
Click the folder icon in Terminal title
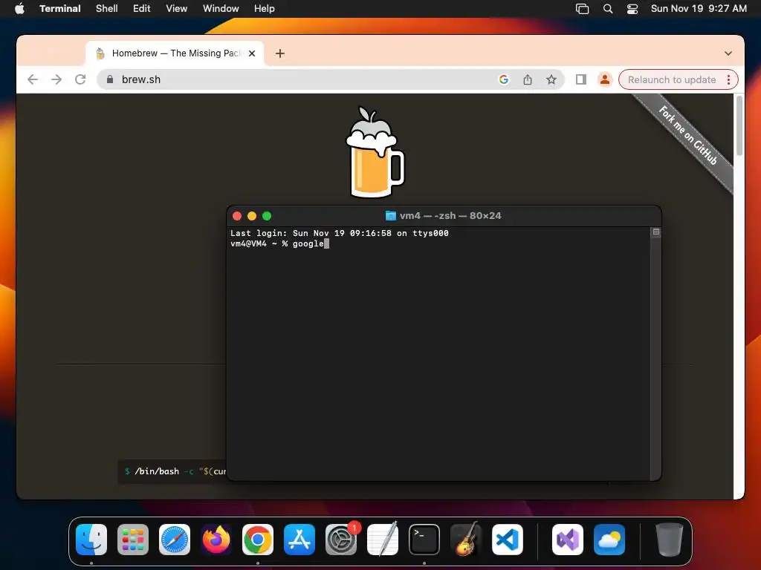click(x=390, y=216)
